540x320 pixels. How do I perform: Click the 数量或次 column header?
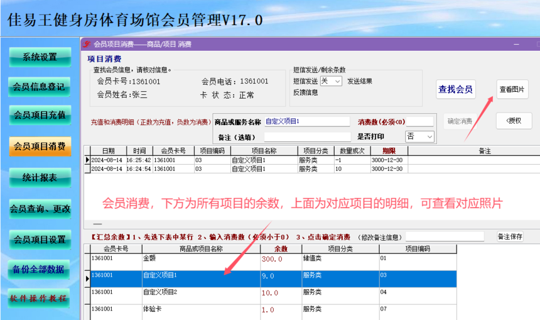352,151
